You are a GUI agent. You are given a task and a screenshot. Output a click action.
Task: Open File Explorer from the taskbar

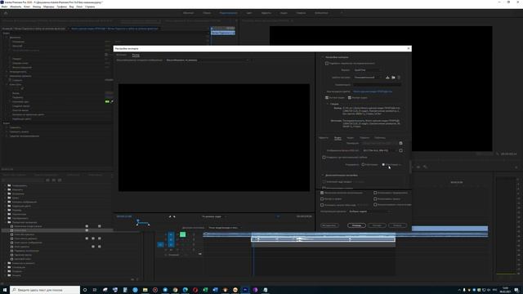pyautogui.click(x=145, y=290)
